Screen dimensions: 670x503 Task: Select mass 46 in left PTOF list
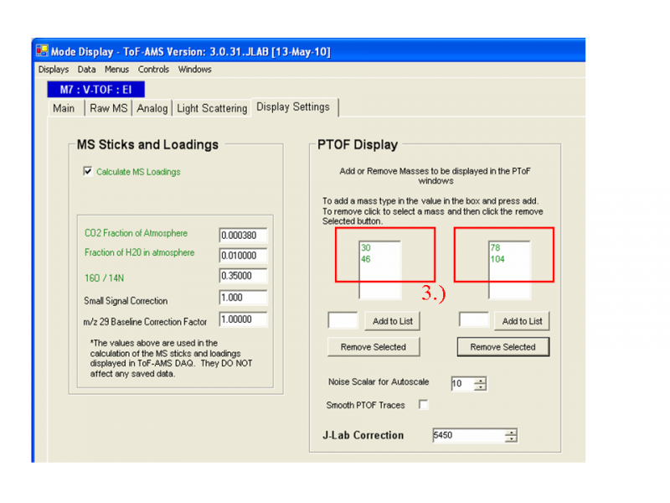click(x=366, y=260)
